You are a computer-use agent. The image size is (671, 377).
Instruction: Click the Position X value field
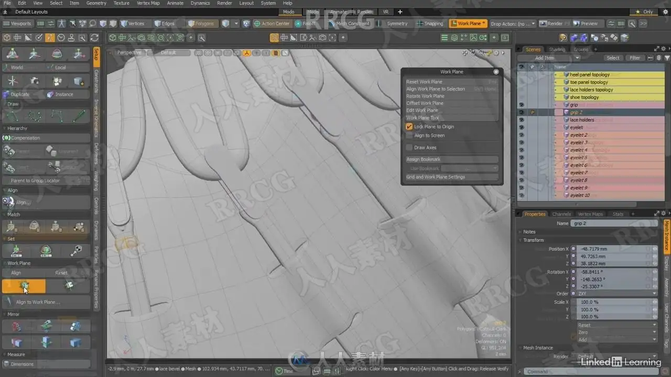pos(614,249)
